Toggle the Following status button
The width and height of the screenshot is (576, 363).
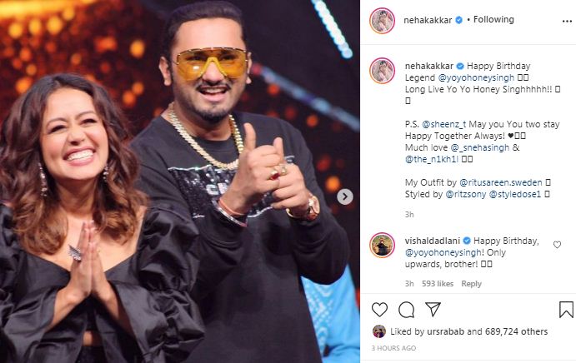[x=493, y=19]
